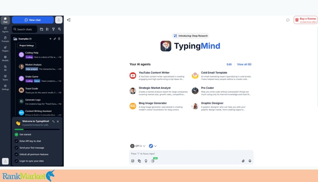The image size is (318, 182).
Task: Delete the Examples folder with trash icon
Action: 59,39
